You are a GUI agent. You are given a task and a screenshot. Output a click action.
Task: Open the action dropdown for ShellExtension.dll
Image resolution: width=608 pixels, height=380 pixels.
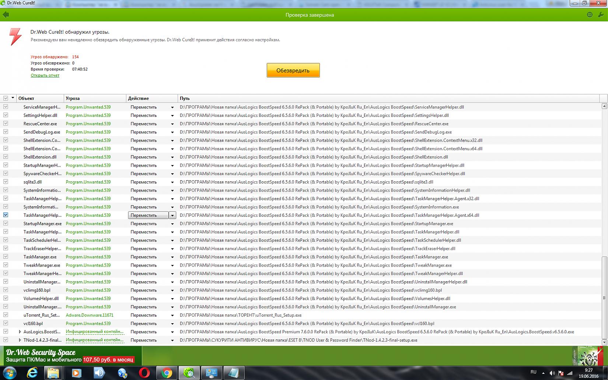coord(172,157)
